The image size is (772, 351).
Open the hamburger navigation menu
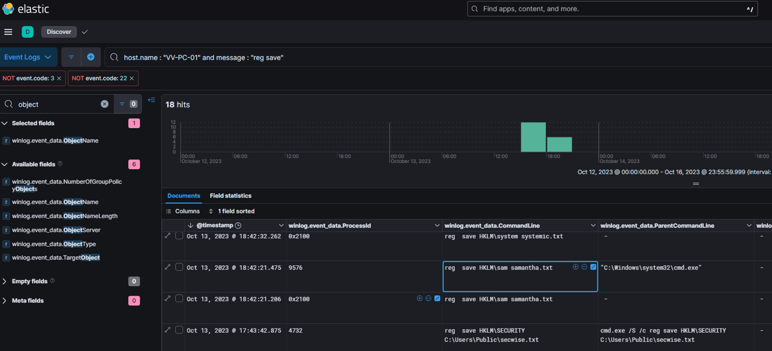point(8,32)
